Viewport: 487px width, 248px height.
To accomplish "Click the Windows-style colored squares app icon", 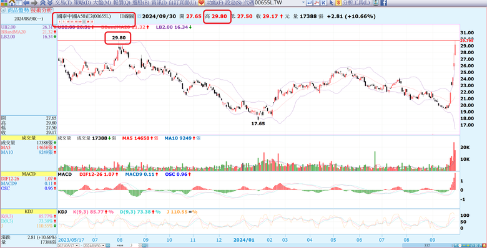I will [x=4, y=2].
